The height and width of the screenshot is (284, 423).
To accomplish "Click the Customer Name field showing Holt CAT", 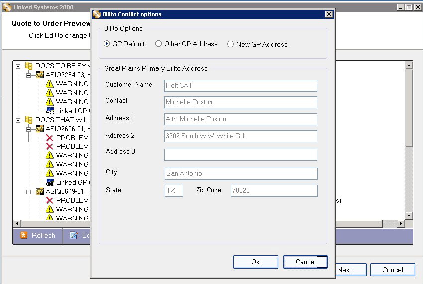I will tap(241, 85).
